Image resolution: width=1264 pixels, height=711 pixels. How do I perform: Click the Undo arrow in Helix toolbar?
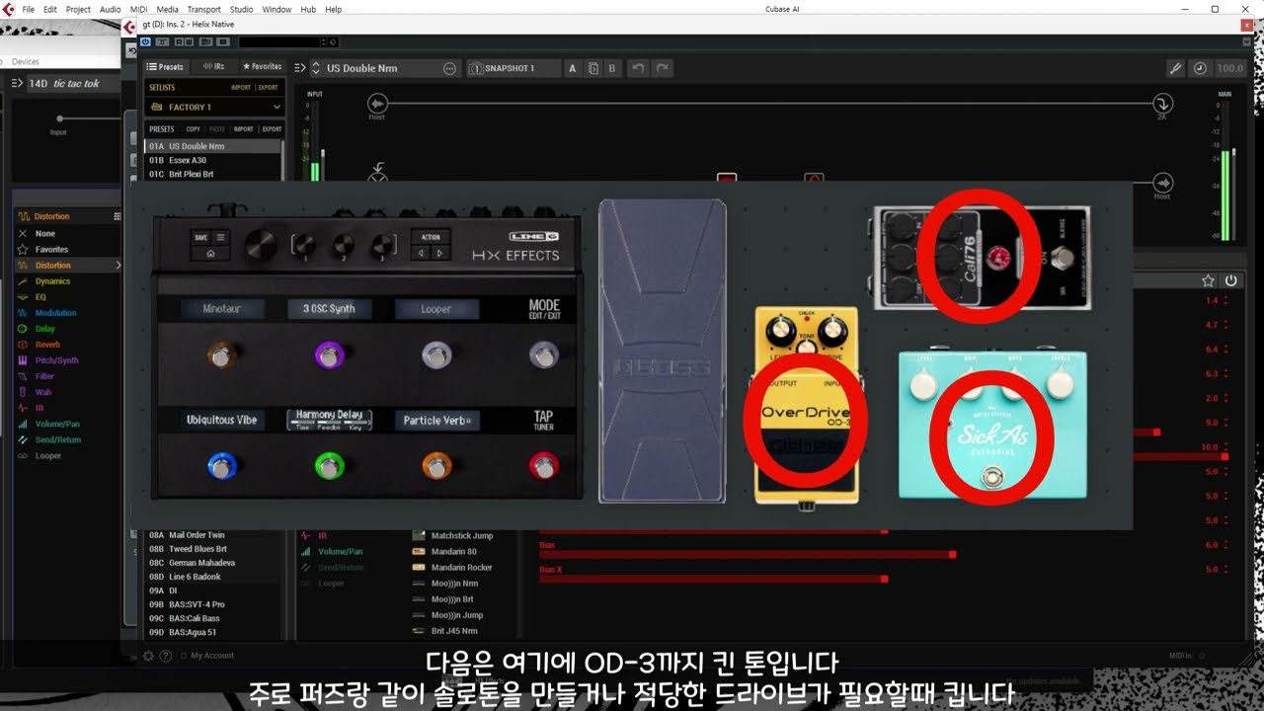coord(638,68)
